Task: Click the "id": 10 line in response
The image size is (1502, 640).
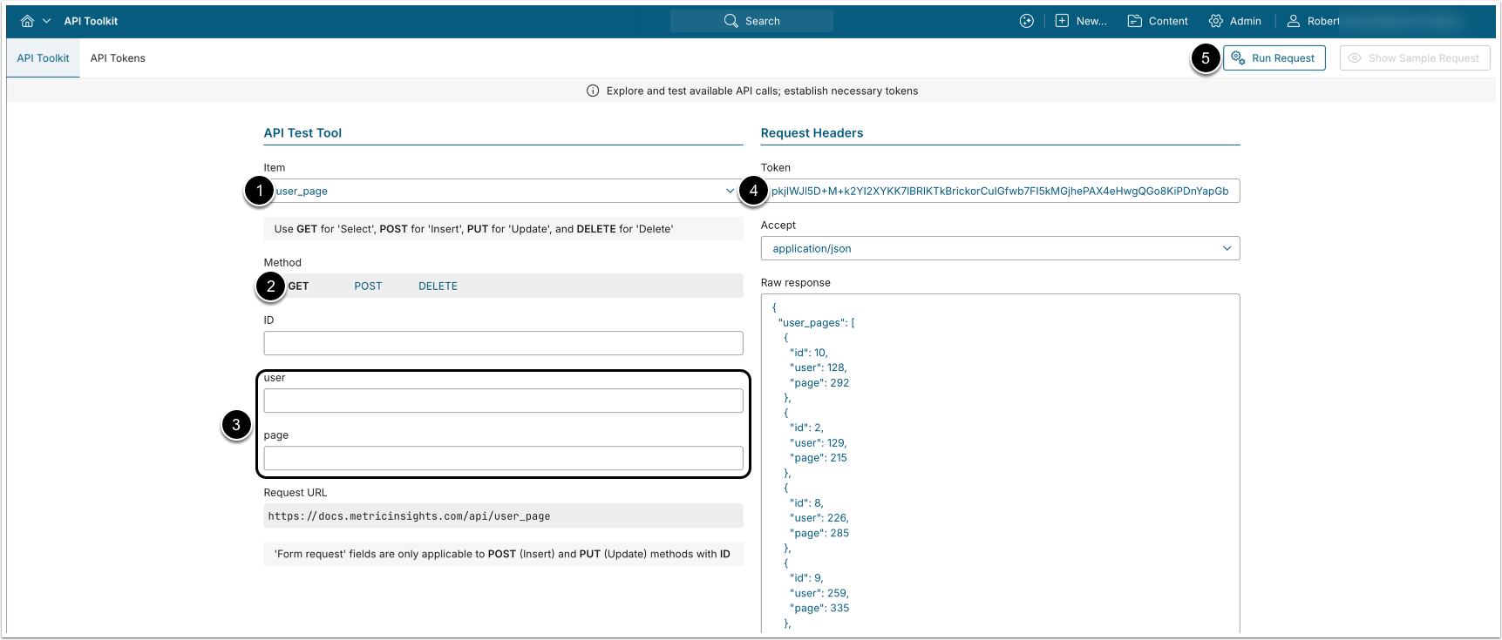Action: pyautogui.click(x=808, y=353)
